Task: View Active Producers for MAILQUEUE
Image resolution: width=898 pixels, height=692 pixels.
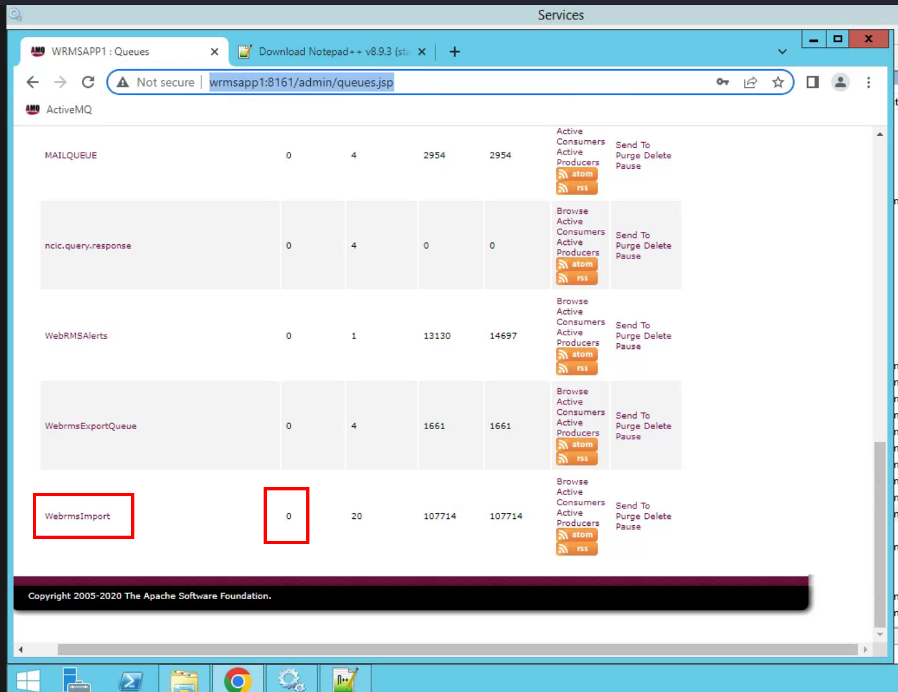Action: (578, 157)
